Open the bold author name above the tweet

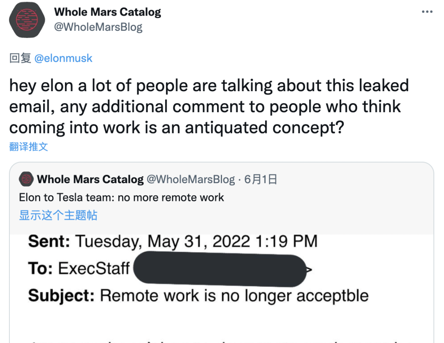tap(107, 12)
